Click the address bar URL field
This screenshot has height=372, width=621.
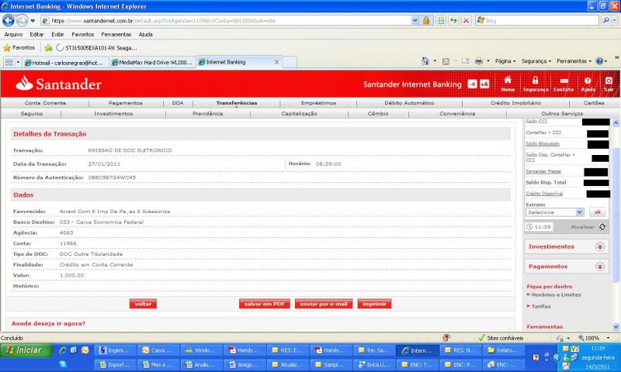(226, 21)
